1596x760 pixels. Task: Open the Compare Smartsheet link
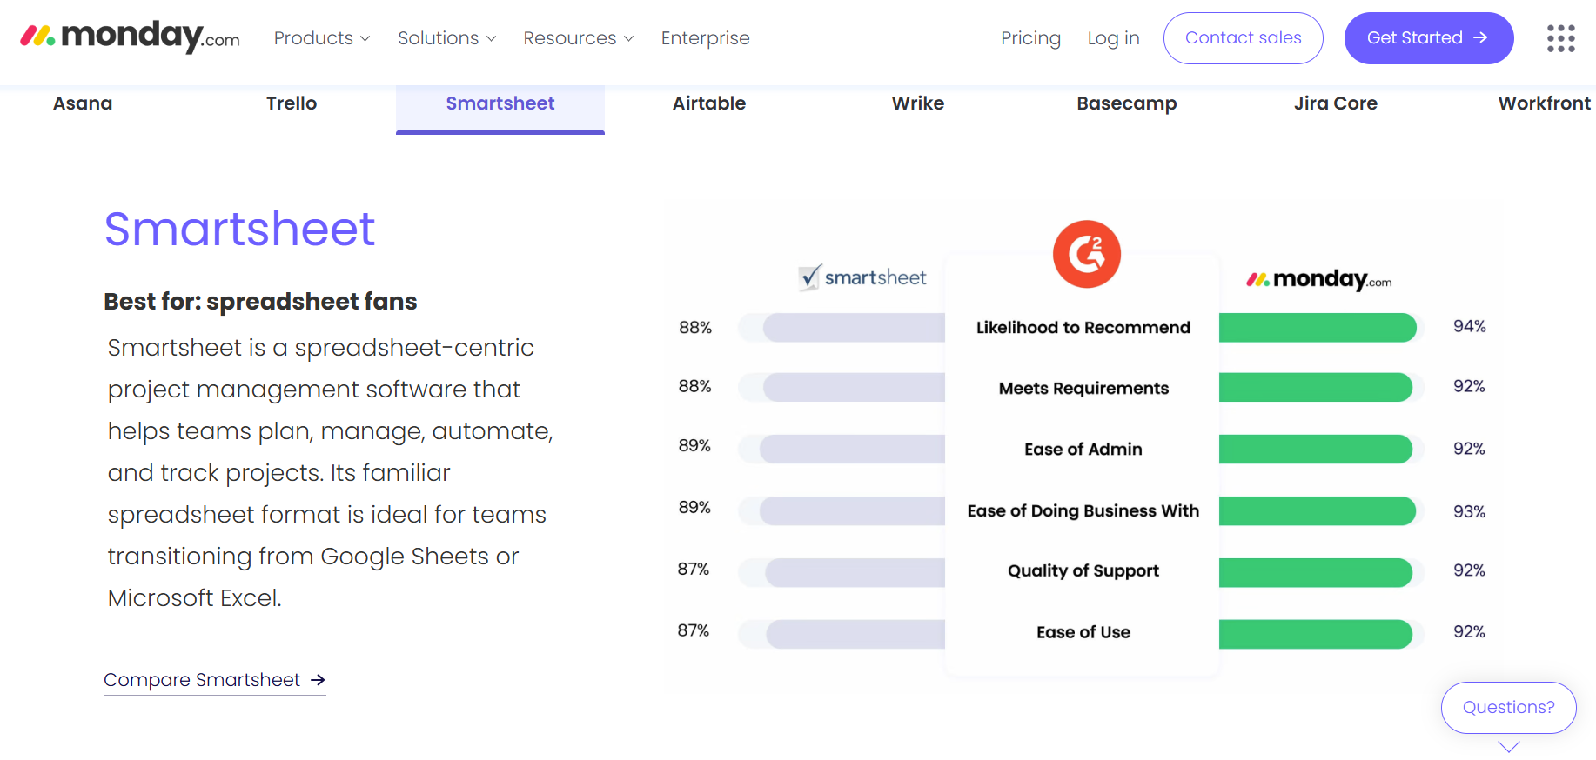coord(214,680)
